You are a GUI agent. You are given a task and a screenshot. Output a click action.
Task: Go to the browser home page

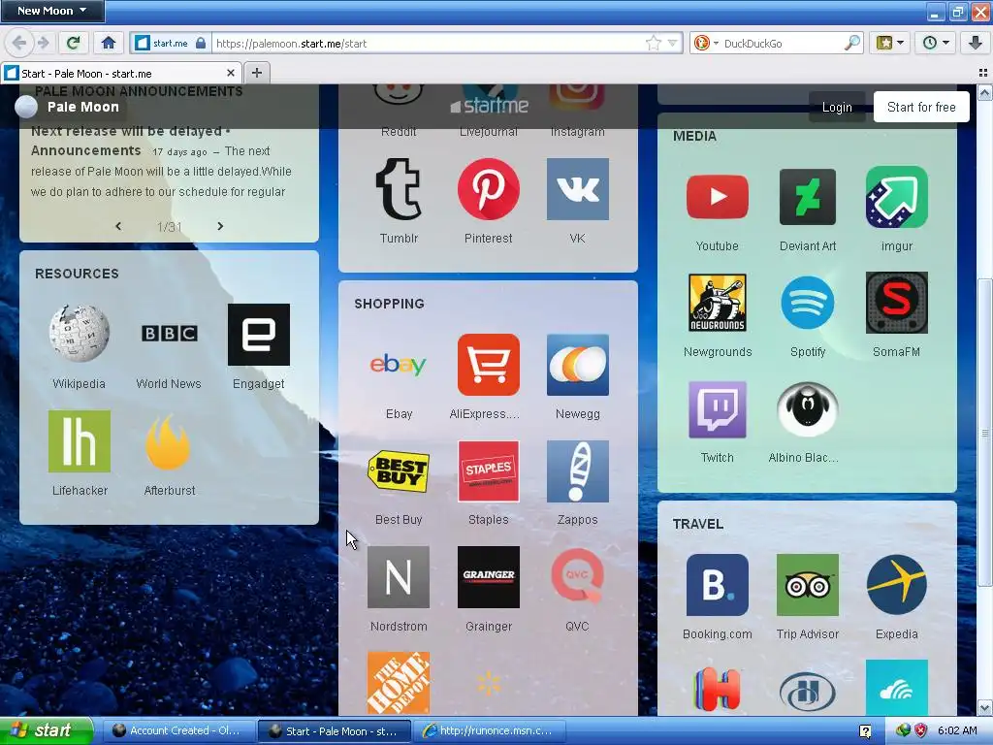click(x=109, y=43)
